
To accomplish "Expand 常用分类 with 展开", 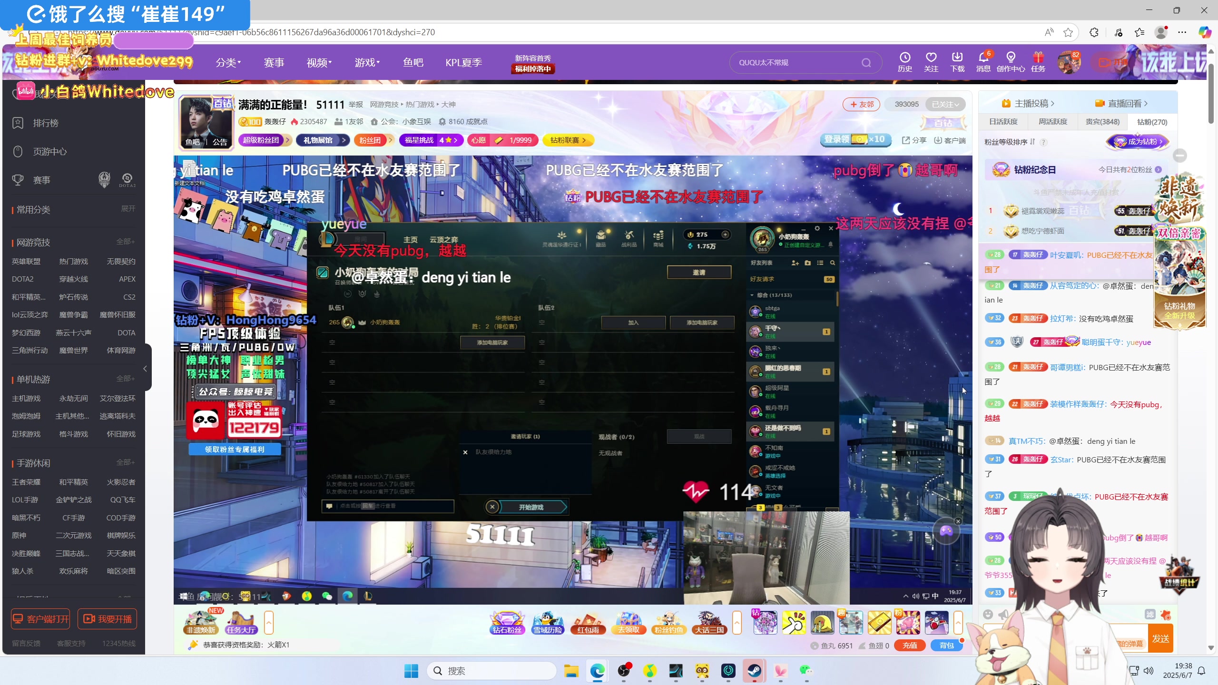I will (128, 209).
